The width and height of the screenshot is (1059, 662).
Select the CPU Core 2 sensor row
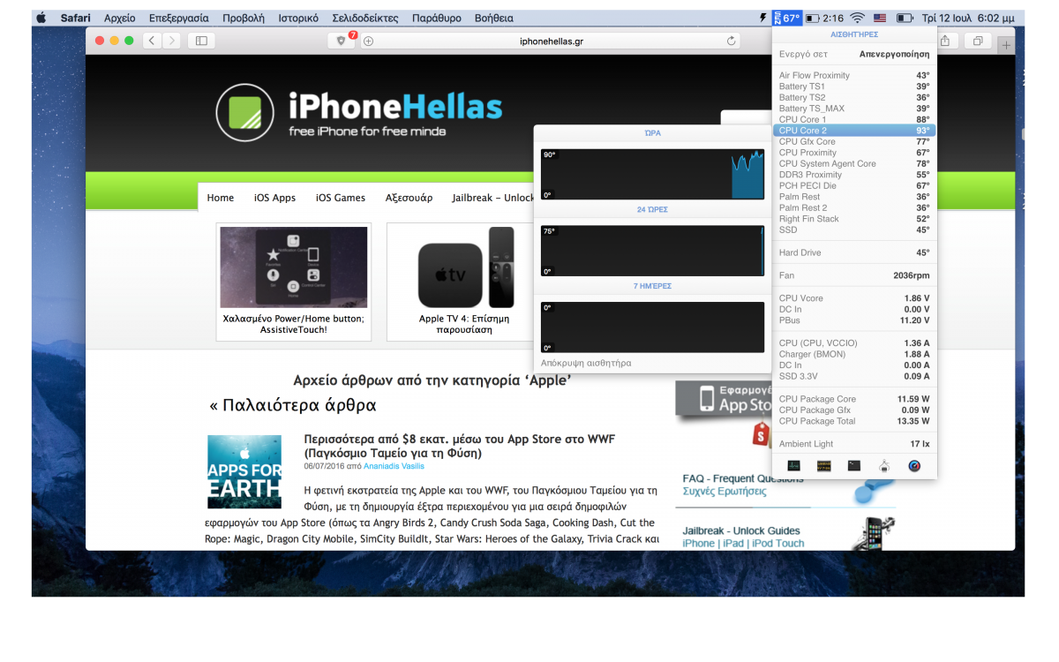point(854,131)
